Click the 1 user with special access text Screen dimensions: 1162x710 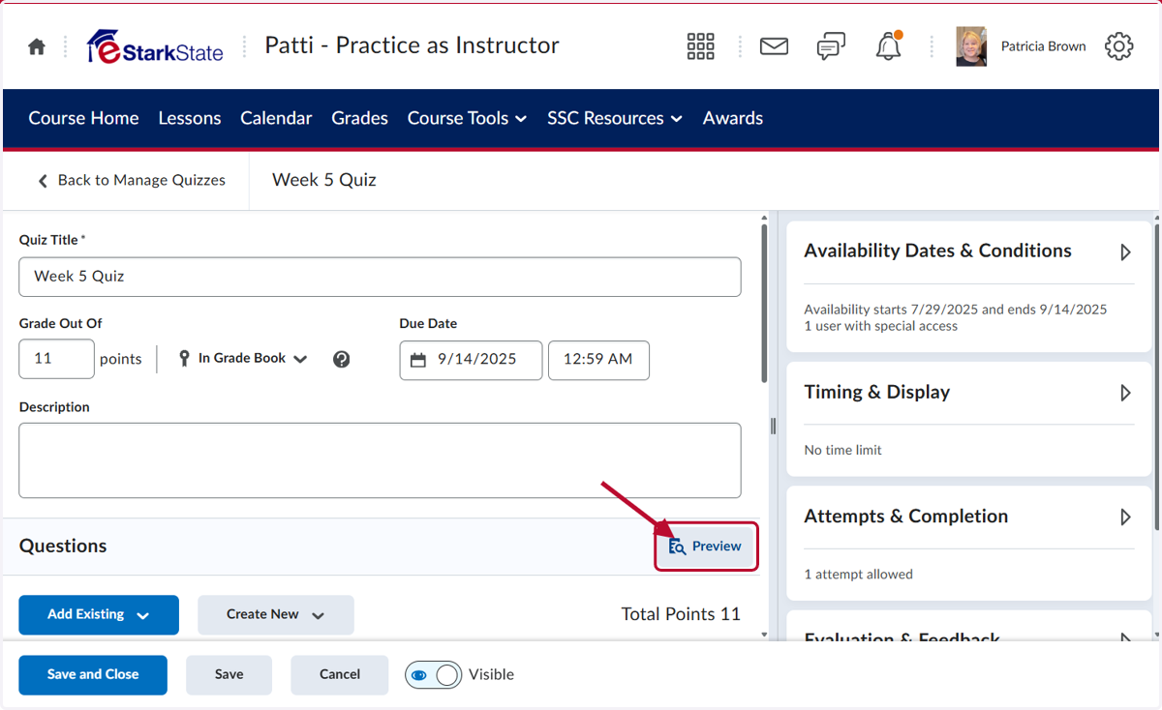(x=880, y=326)
